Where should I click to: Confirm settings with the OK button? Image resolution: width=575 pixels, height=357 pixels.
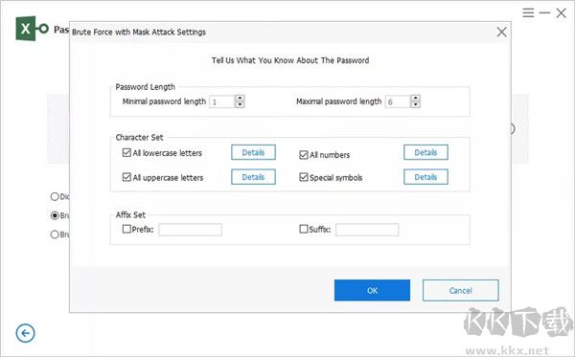click(x=372, y=290)
